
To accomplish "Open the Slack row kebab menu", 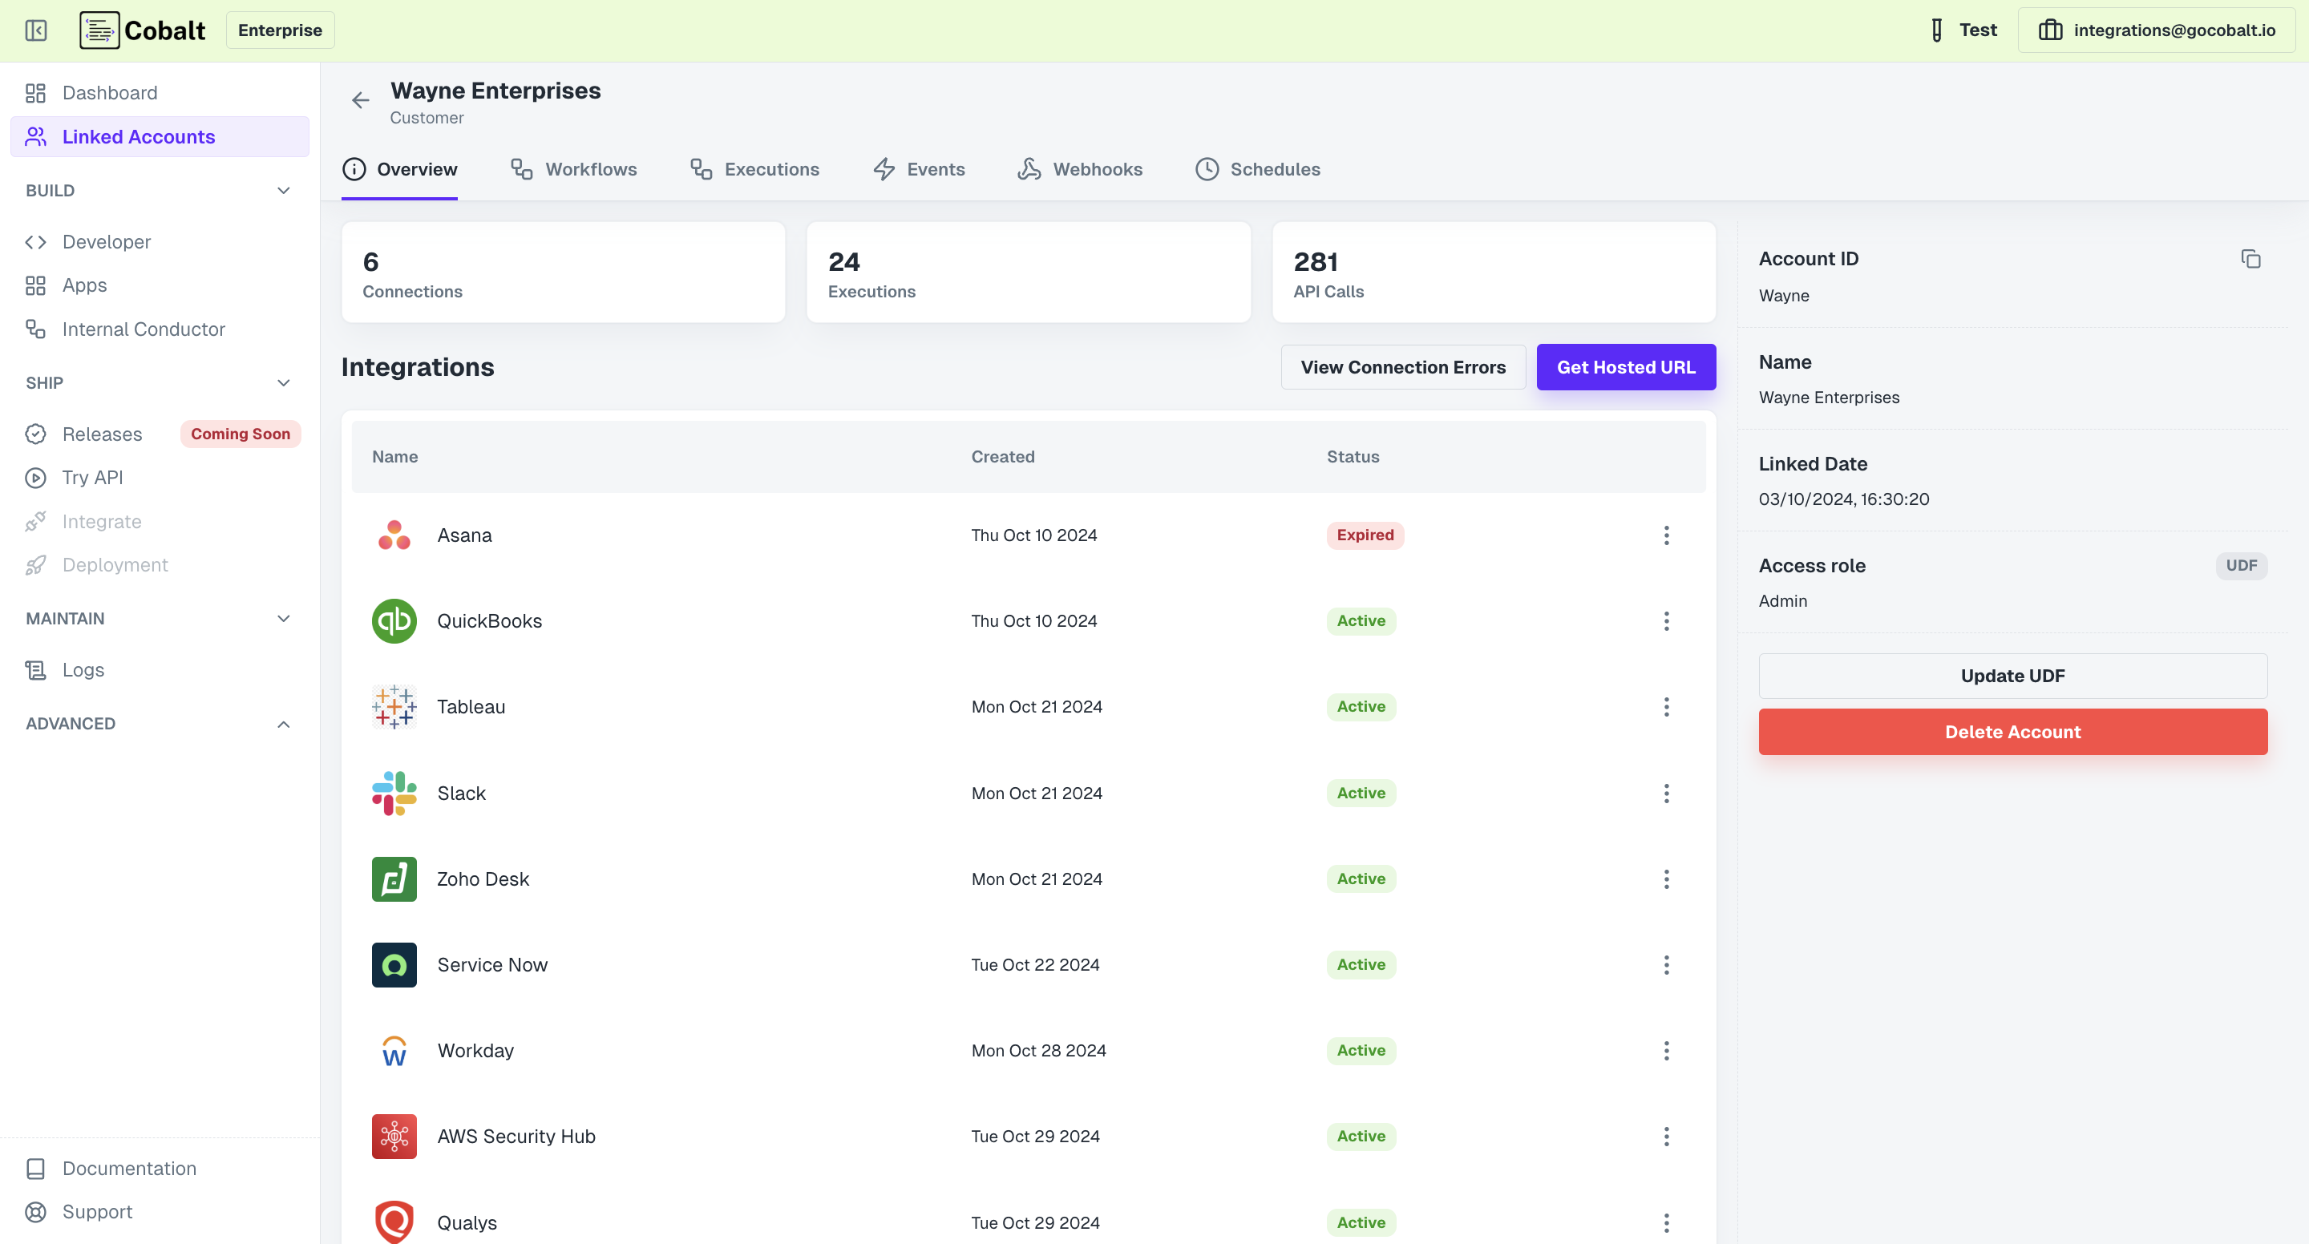I will 1665,794.
